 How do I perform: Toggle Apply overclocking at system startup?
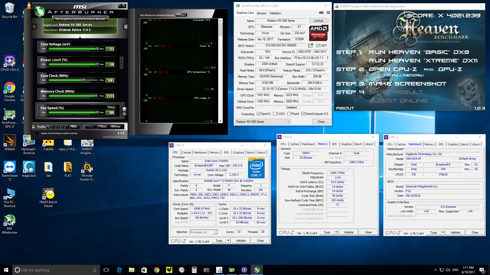click(37, 133)
